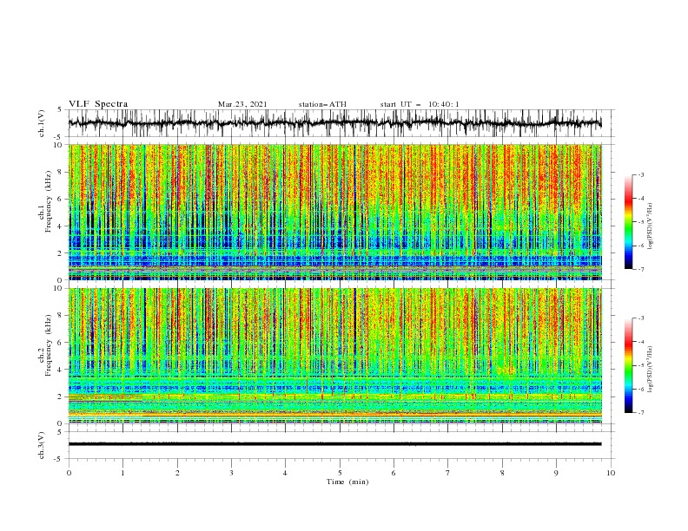The image size is (688, 531).
Task: Select the "start UT = 10:40:1" text
Action: click(420, 104)
